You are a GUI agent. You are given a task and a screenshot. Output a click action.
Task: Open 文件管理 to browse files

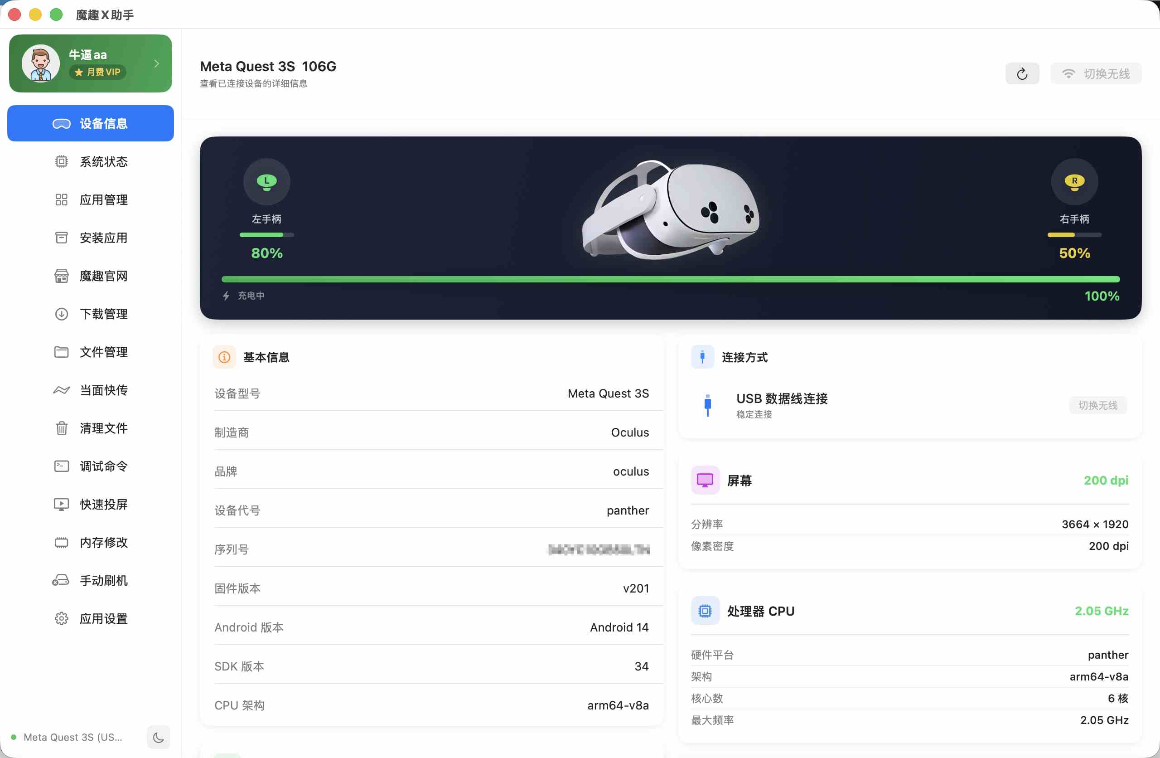[x=90, y=352]
